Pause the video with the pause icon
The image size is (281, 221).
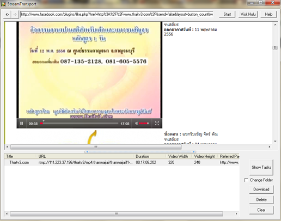click(21, 124)
